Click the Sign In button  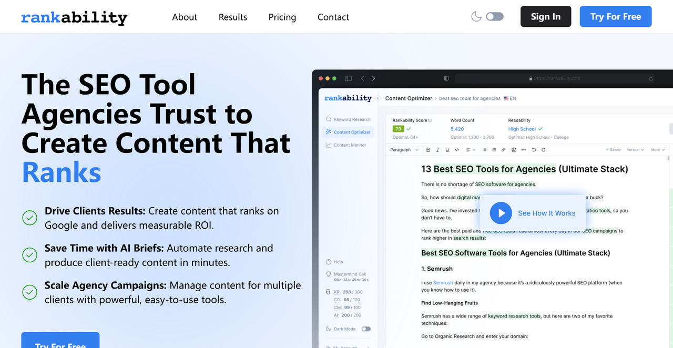point(546,17)
